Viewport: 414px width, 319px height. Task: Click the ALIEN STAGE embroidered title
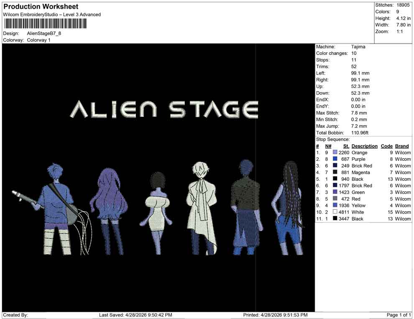164,109
